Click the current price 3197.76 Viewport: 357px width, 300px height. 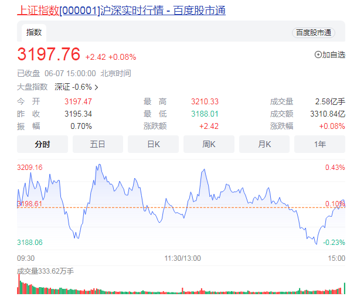(x=49, y=54)
